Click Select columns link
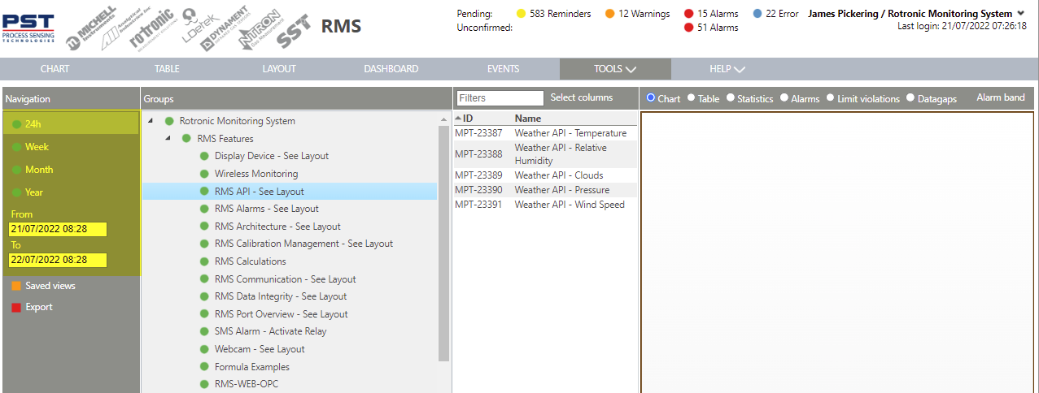1039x393 pixels. (582, 97)
